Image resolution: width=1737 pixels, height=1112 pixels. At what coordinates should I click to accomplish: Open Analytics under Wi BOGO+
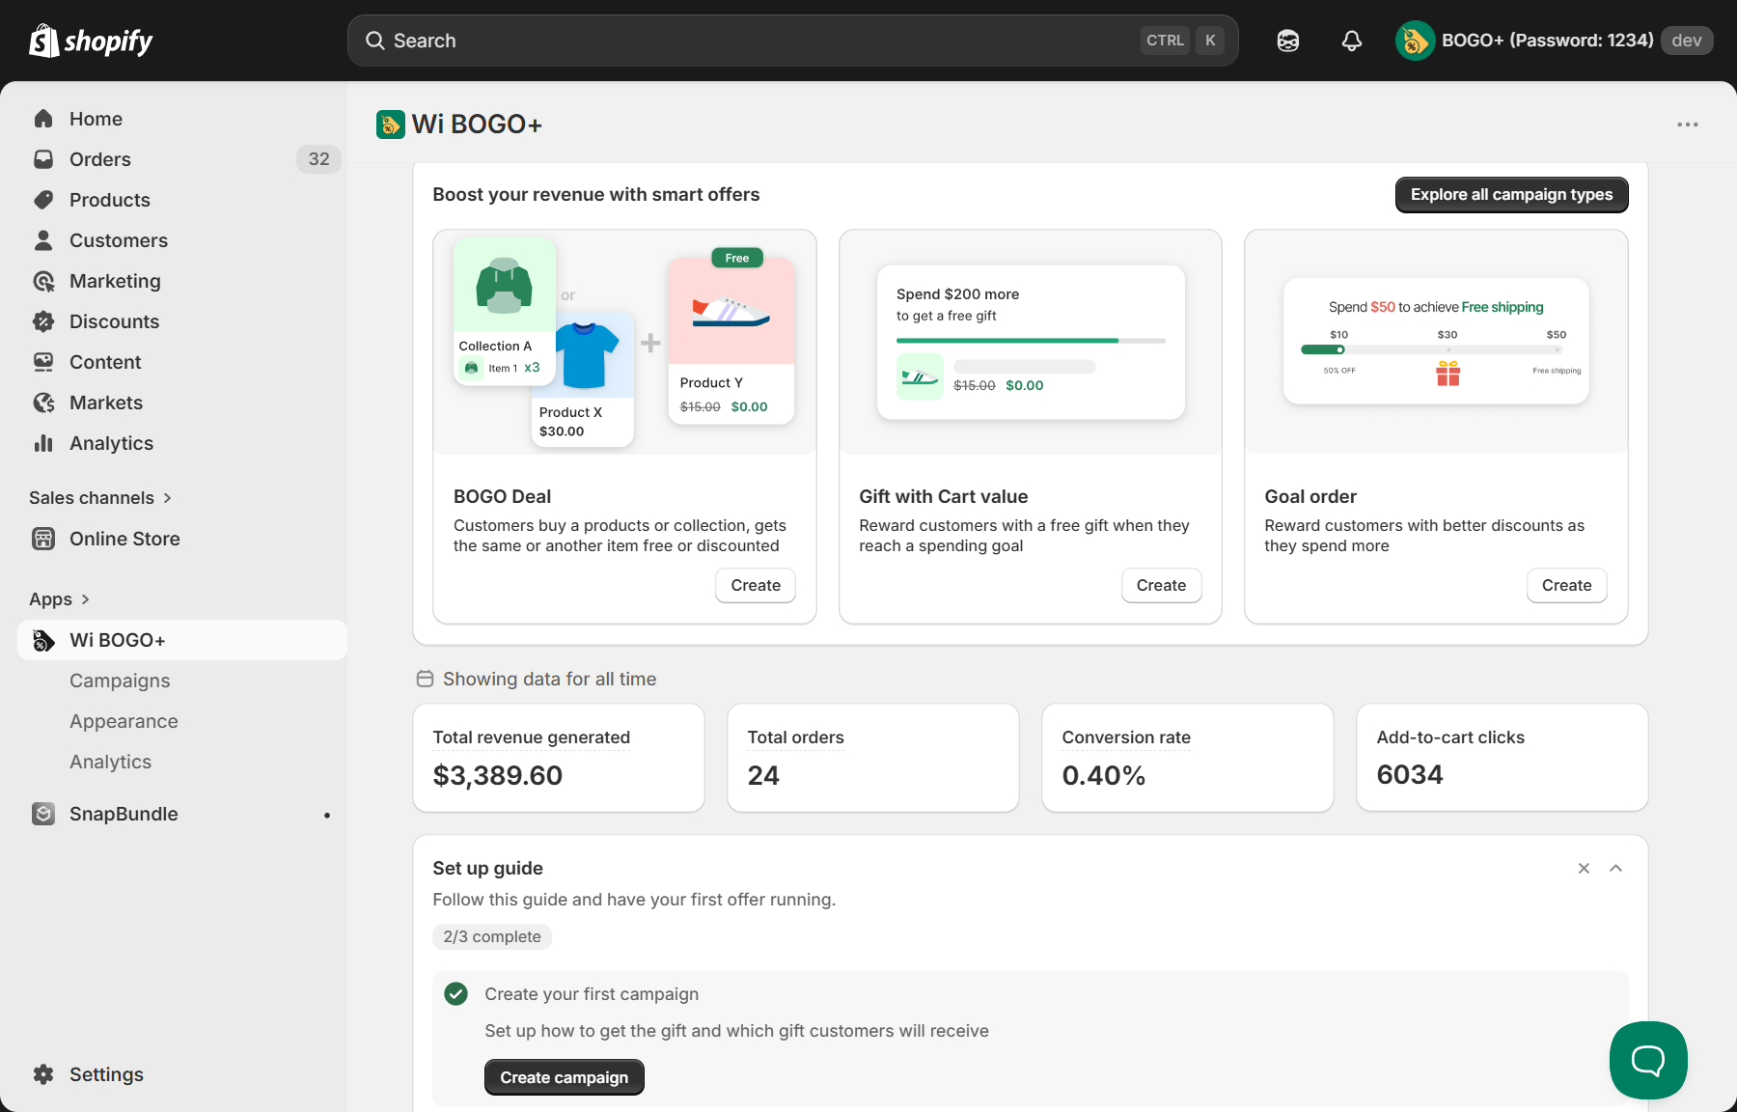pyautogui.click(x=110, y=762)
